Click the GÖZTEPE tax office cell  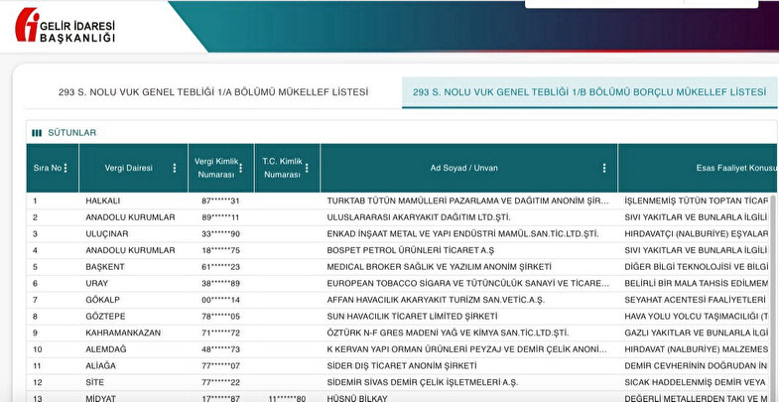click(105, 317)
